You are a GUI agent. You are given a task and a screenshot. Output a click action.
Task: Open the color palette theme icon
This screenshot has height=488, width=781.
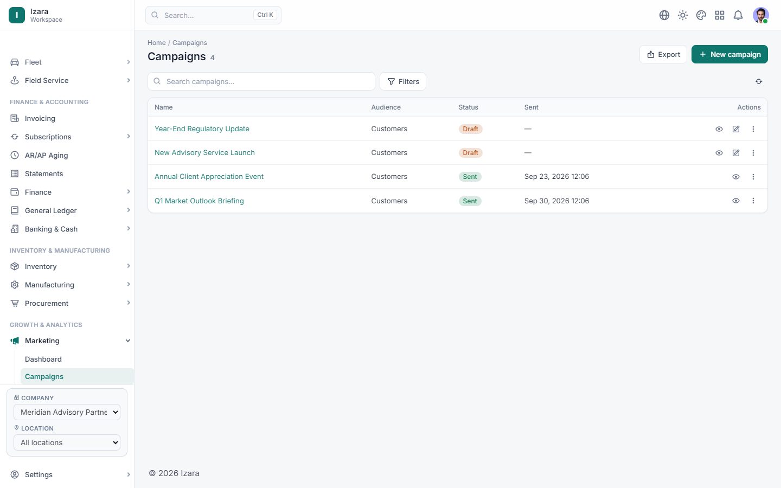[701, 15]
